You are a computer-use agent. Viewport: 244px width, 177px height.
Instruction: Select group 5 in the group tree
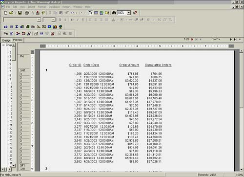tap(10, 64)
